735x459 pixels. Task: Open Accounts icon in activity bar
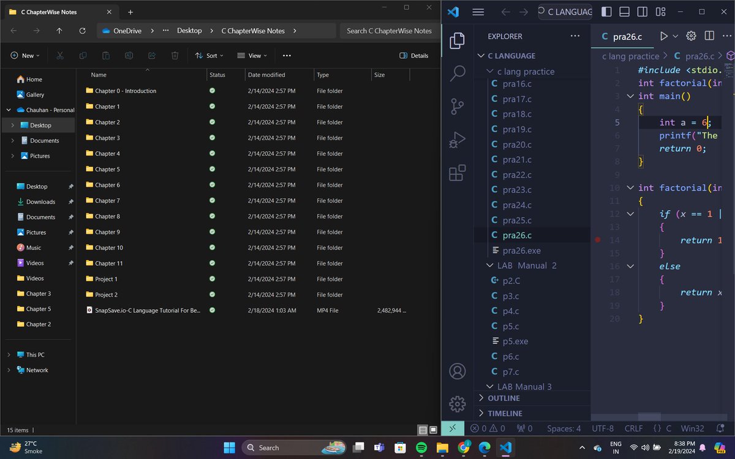click(x=457, y=371)
